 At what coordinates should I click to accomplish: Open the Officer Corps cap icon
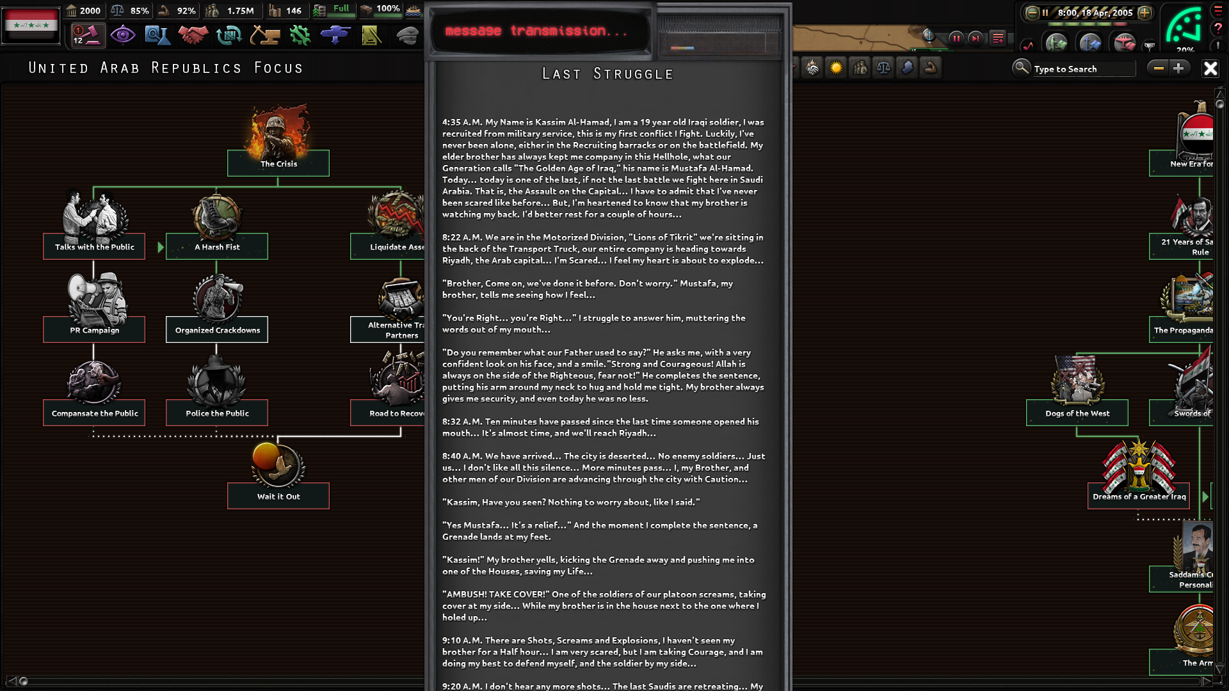pyautogui.click(x=407, y=35)
